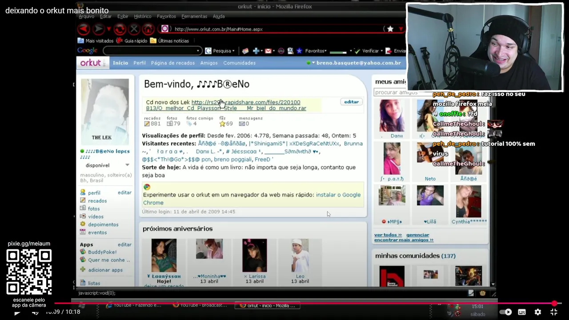This screenshot has height=320, width=569.
Task: Exit YouTube fullscreen mode
Action: click(553, 312)
